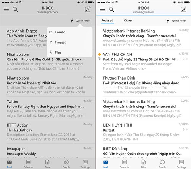Open Phương Thảo Đinh Pinterest Help email

[144, 85]
